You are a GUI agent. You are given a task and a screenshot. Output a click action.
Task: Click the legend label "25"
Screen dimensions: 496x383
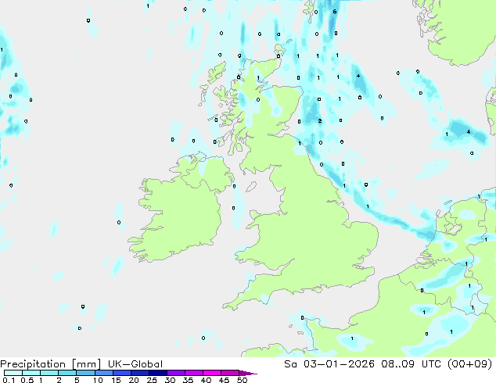(x=152, y=380)
